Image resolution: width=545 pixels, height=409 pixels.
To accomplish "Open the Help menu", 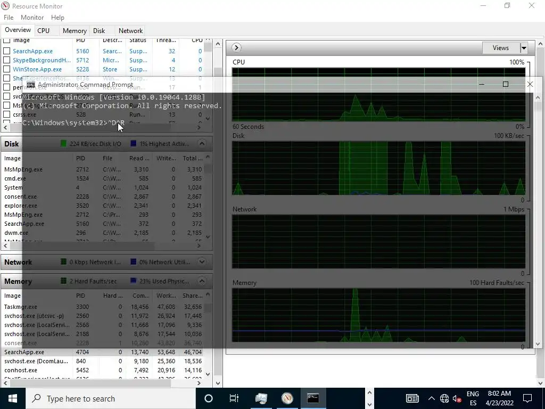I will [57, 18].
